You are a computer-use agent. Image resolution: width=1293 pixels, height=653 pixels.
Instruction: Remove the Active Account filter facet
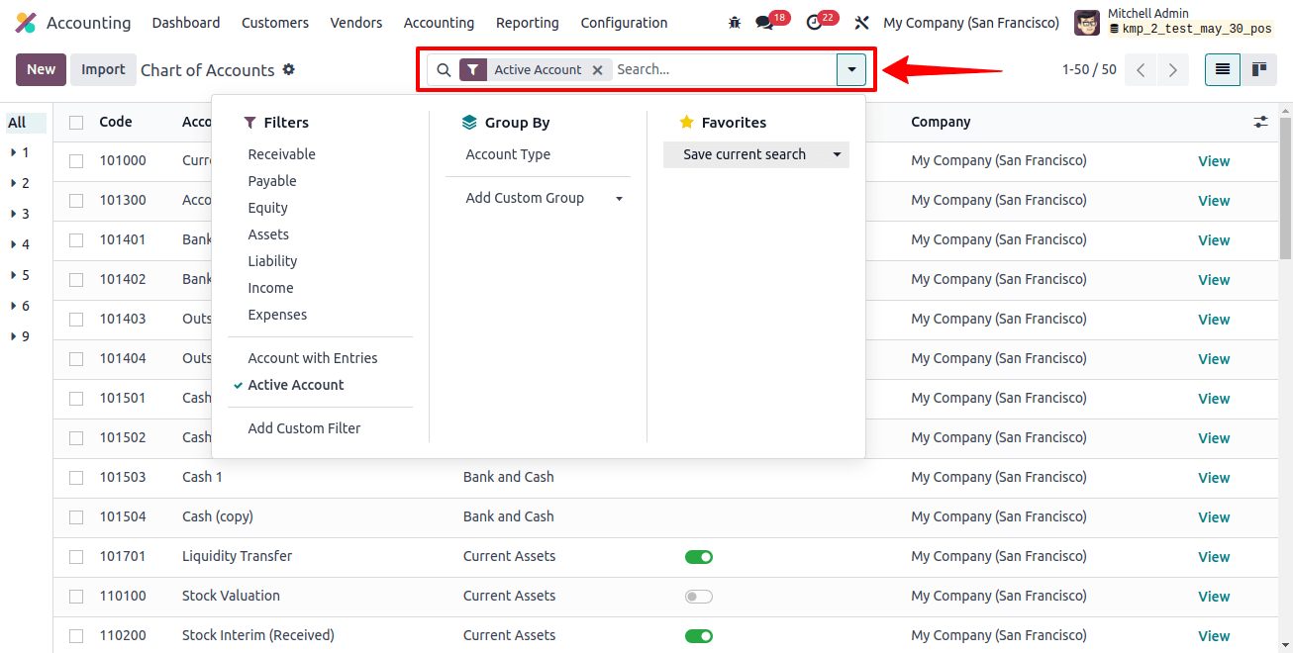pyautogui.click(x=597, y=70)
